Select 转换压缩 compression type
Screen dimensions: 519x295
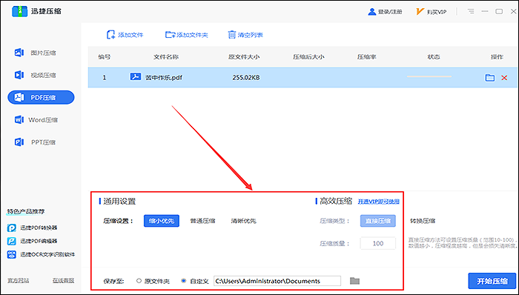point(423,221)
